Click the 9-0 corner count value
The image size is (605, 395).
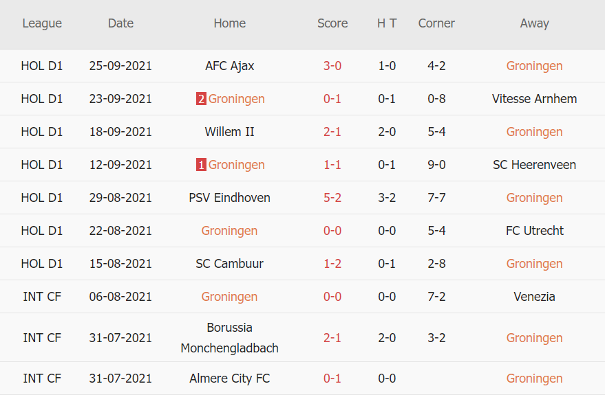tap(436, 165)
